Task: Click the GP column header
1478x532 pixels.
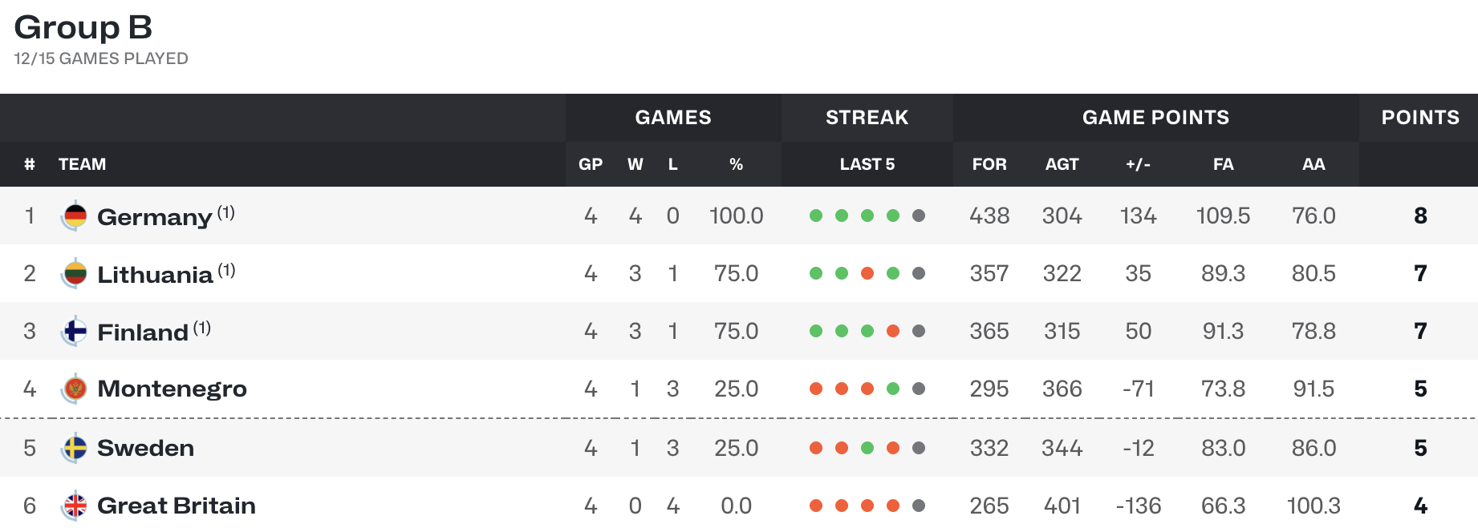Action: pyautogui.click(x=591, y=164)
